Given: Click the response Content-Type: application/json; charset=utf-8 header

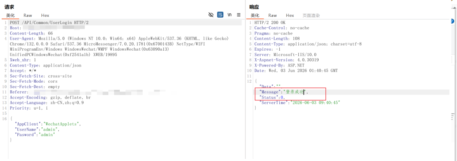Looking at the screenshot, I should tap(308, 44).
